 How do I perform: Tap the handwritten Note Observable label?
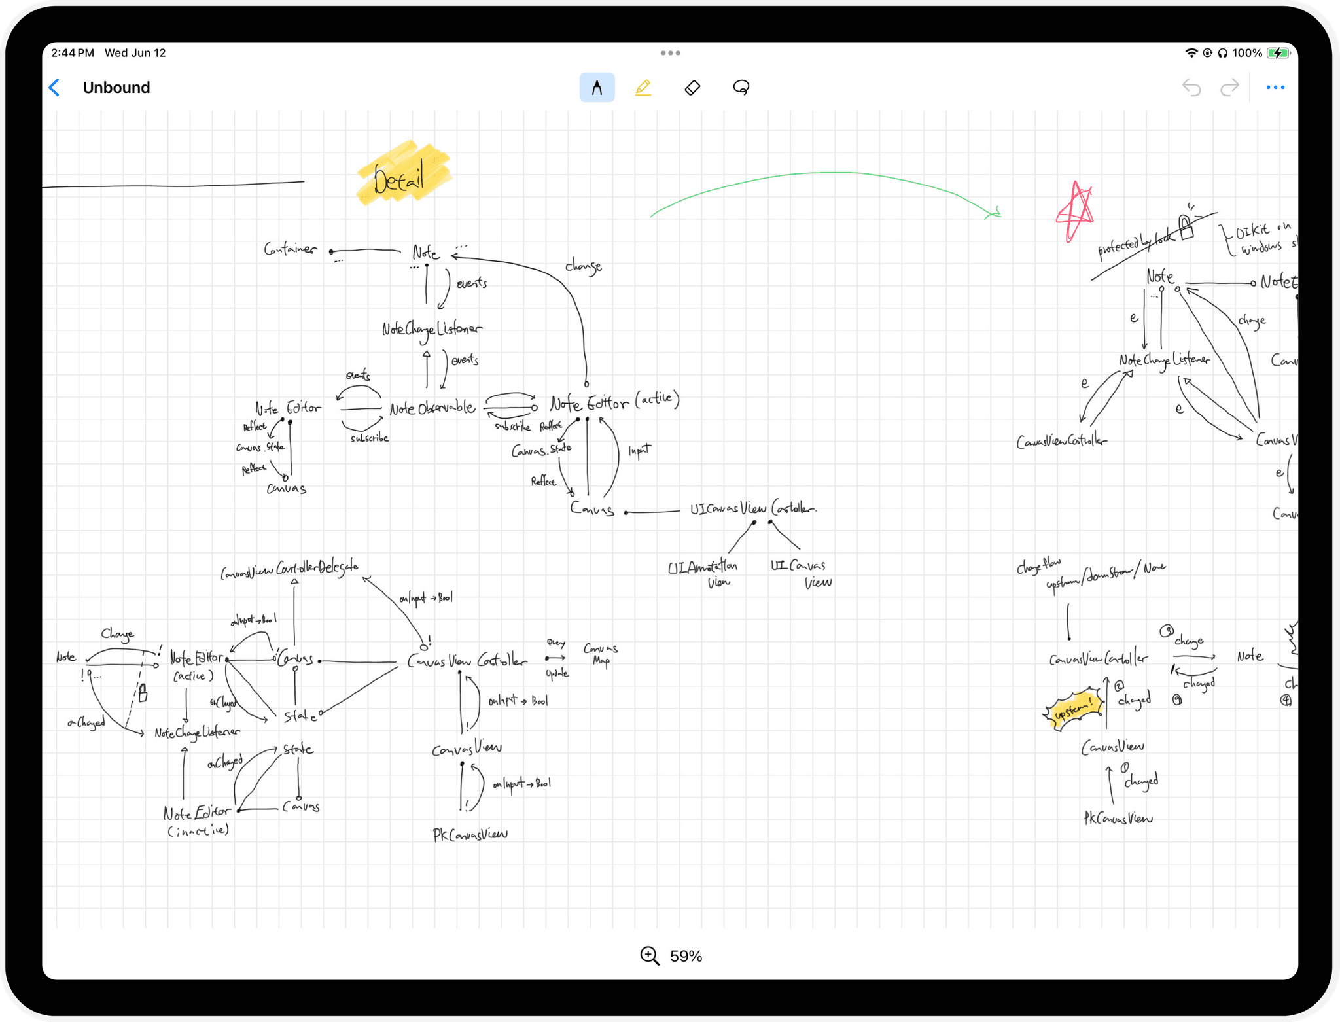tap(432, 408)
